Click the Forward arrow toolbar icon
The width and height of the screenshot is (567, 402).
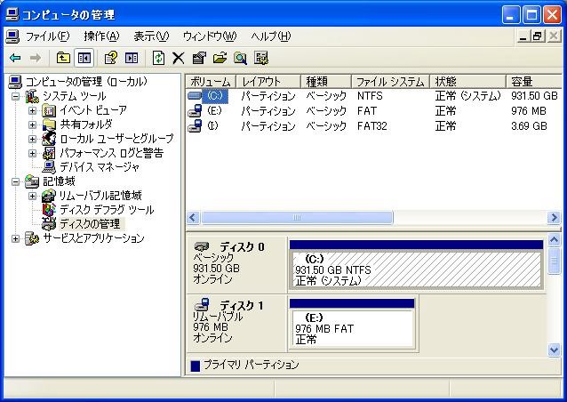coord(35,58)
